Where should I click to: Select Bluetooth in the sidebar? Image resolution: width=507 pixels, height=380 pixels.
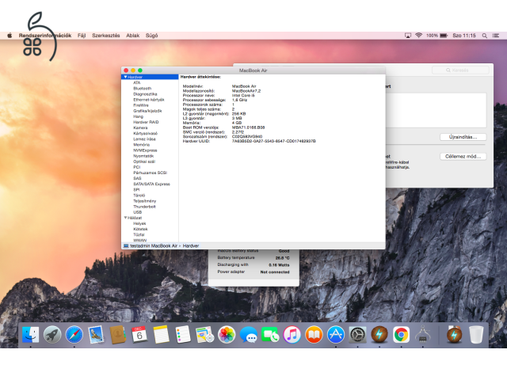click(143, 88)
